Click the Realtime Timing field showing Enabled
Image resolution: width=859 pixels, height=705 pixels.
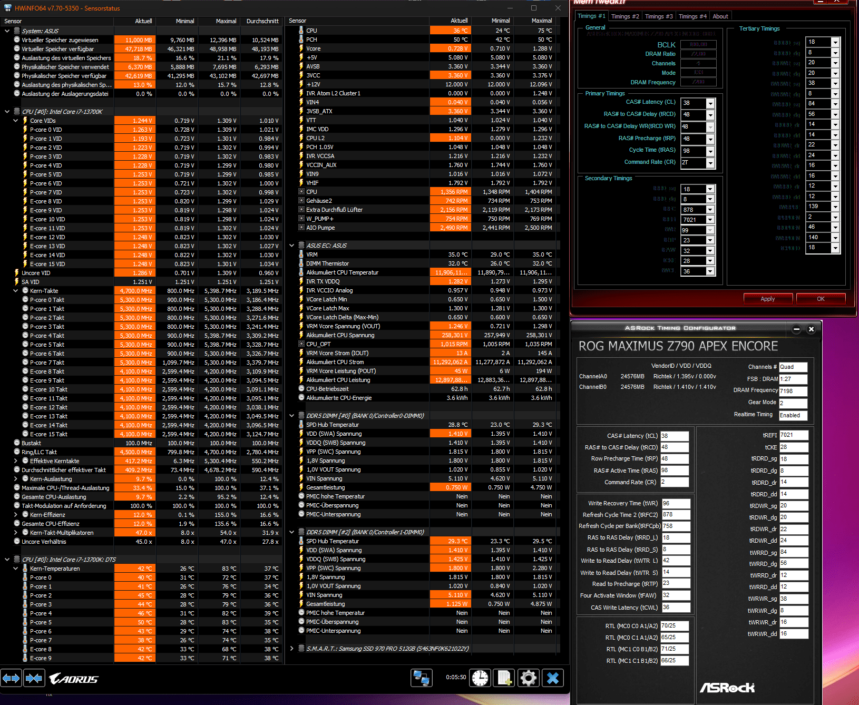793,415
